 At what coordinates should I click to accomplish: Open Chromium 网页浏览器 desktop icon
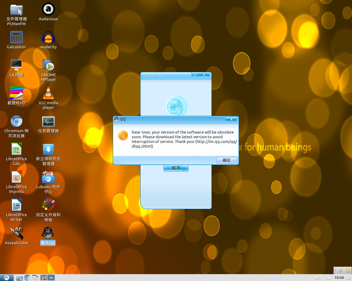pyautogui.click(x=16, y=121)
